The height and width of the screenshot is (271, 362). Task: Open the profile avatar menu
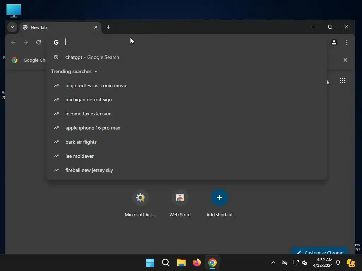pos(334,42)
